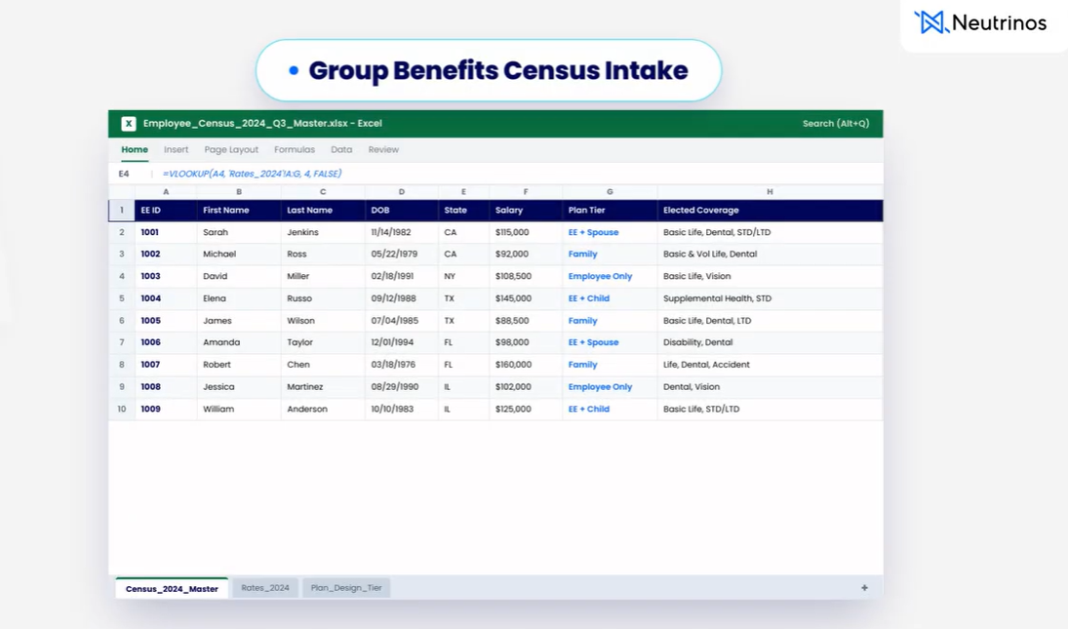The image size is (1068, 629).
Task: Click salary cell $145,000
Action: click(526, 298)
